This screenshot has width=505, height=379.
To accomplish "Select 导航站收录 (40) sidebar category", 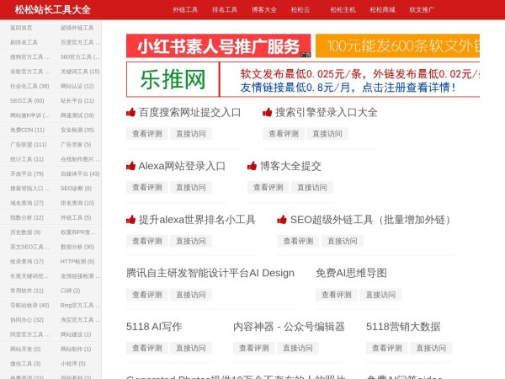I will point(29,305).
